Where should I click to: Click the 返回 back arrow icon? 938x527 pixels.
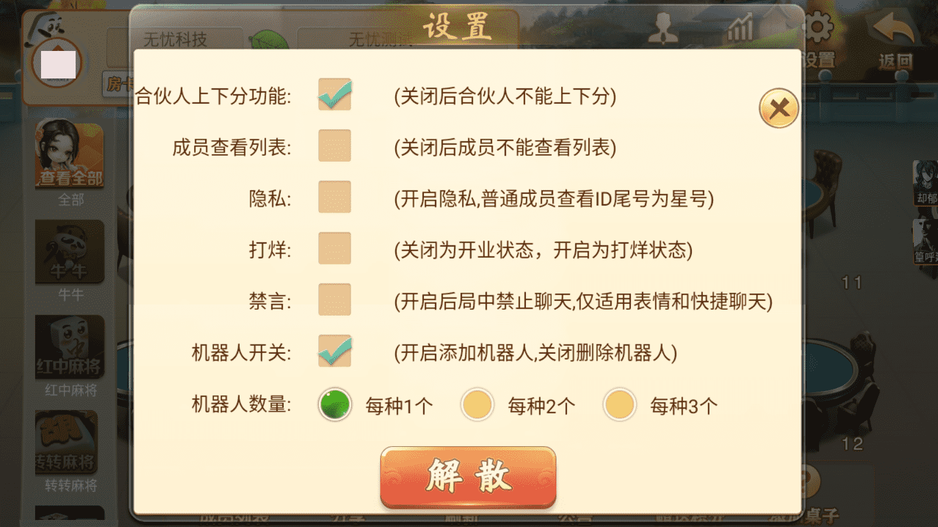(894, 29)
